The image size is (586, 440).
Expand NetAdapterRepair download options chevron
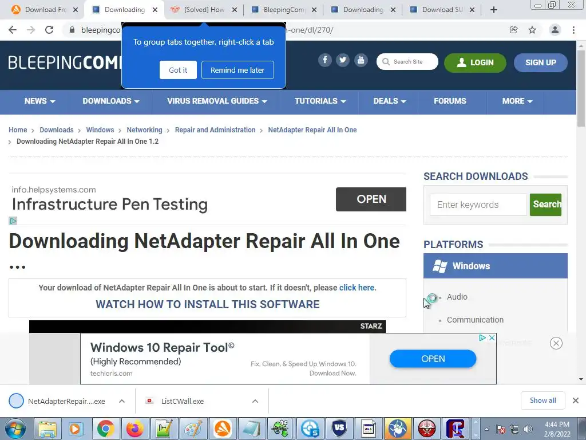122,401
